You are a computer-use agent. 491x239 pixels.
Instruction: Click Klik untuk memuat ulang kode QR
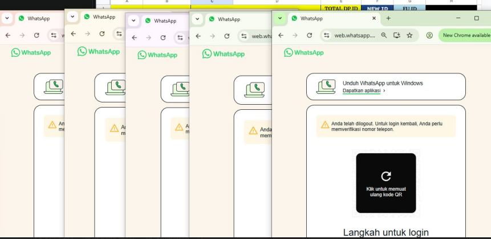pyautogui.click(x=386, y=183)
